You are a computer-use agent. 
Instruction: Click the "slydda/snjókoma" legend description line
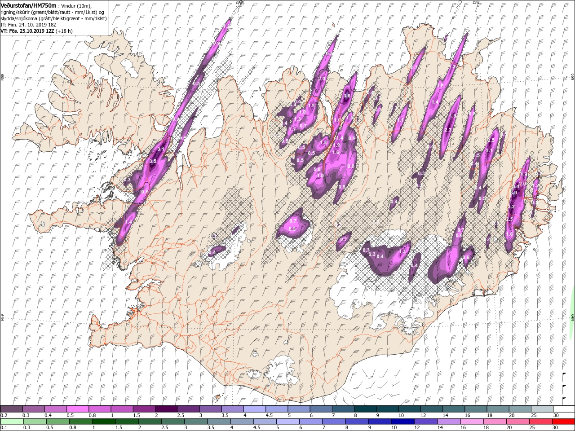pos(53,18)
